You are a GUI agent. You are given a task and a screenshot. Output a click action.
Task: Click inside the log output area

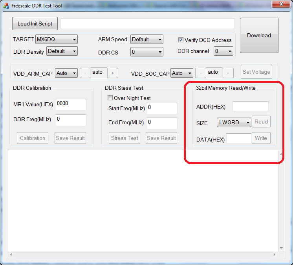pos(143,201)
